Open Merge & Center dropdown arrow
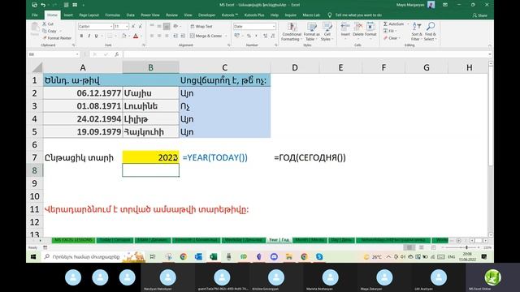This screenshot has height=292, width=520. coord(226,36)
